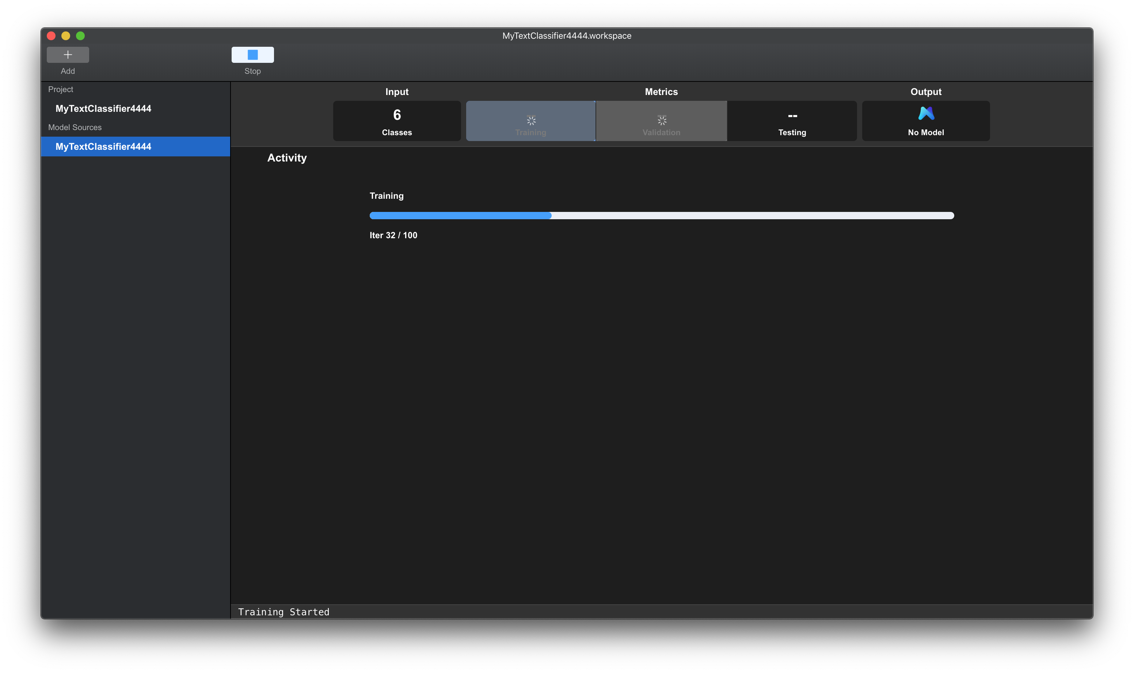Click the Add plus icon button
The width and height of the screenshot is (1134, 673).
pyautogui.click(x=68, y=55)
